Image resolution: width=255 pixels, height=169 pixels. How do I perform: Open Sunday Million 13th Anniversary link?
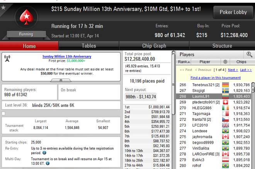67,56
